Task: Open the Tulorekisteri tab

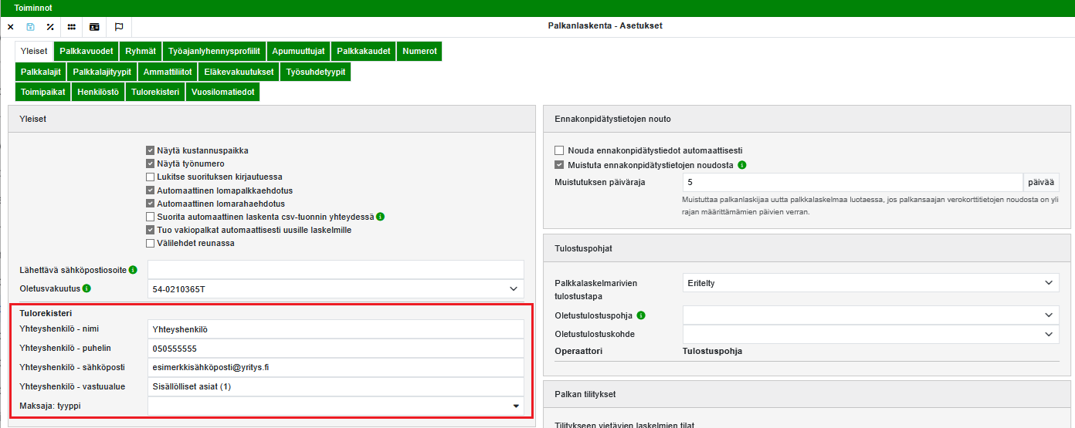Action: pyautogui.click(x=155, y=92)
